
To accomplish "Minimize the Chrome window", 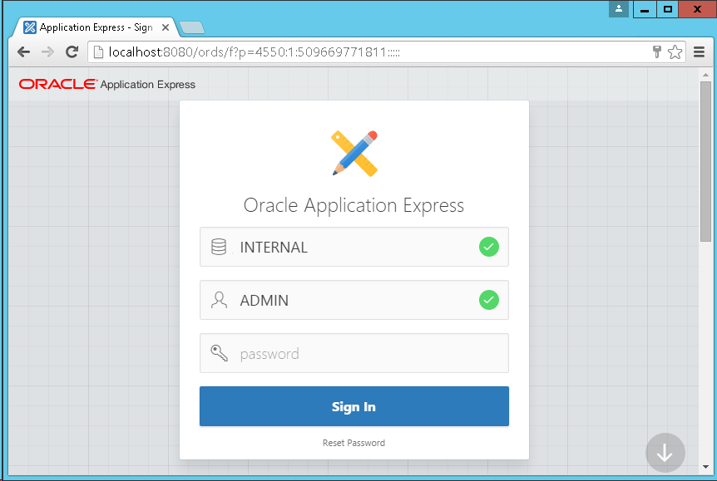I will pyautogui.click(x=645, y=9).
